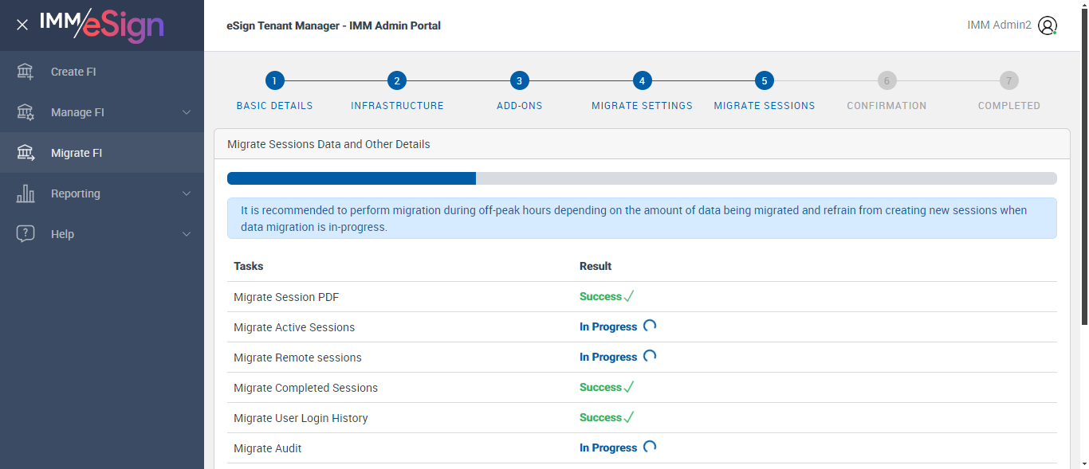Viewport: 1089px width, 469px height.
Task: Select Migrate FI menu item
Action: [102, 153]
